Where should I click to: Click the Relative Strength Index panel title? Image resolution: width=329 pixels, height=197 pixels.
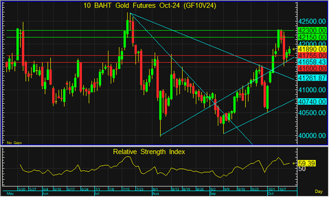tap(149, 152)
